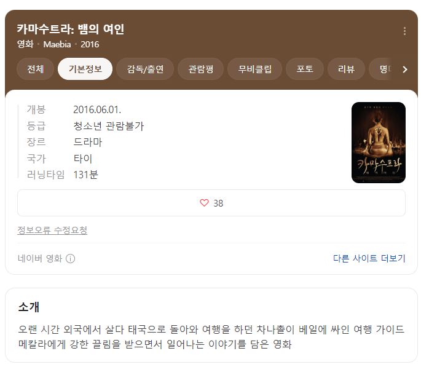The width and height of the screenshot is (421, 367).
Task: Open the 다른 사이트 더보기 link
Action: [x=369, y=258]
